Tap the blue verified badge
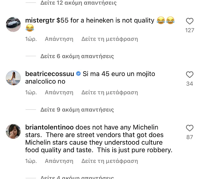This screenshot has height=179, width=203. tap(78, 74)
